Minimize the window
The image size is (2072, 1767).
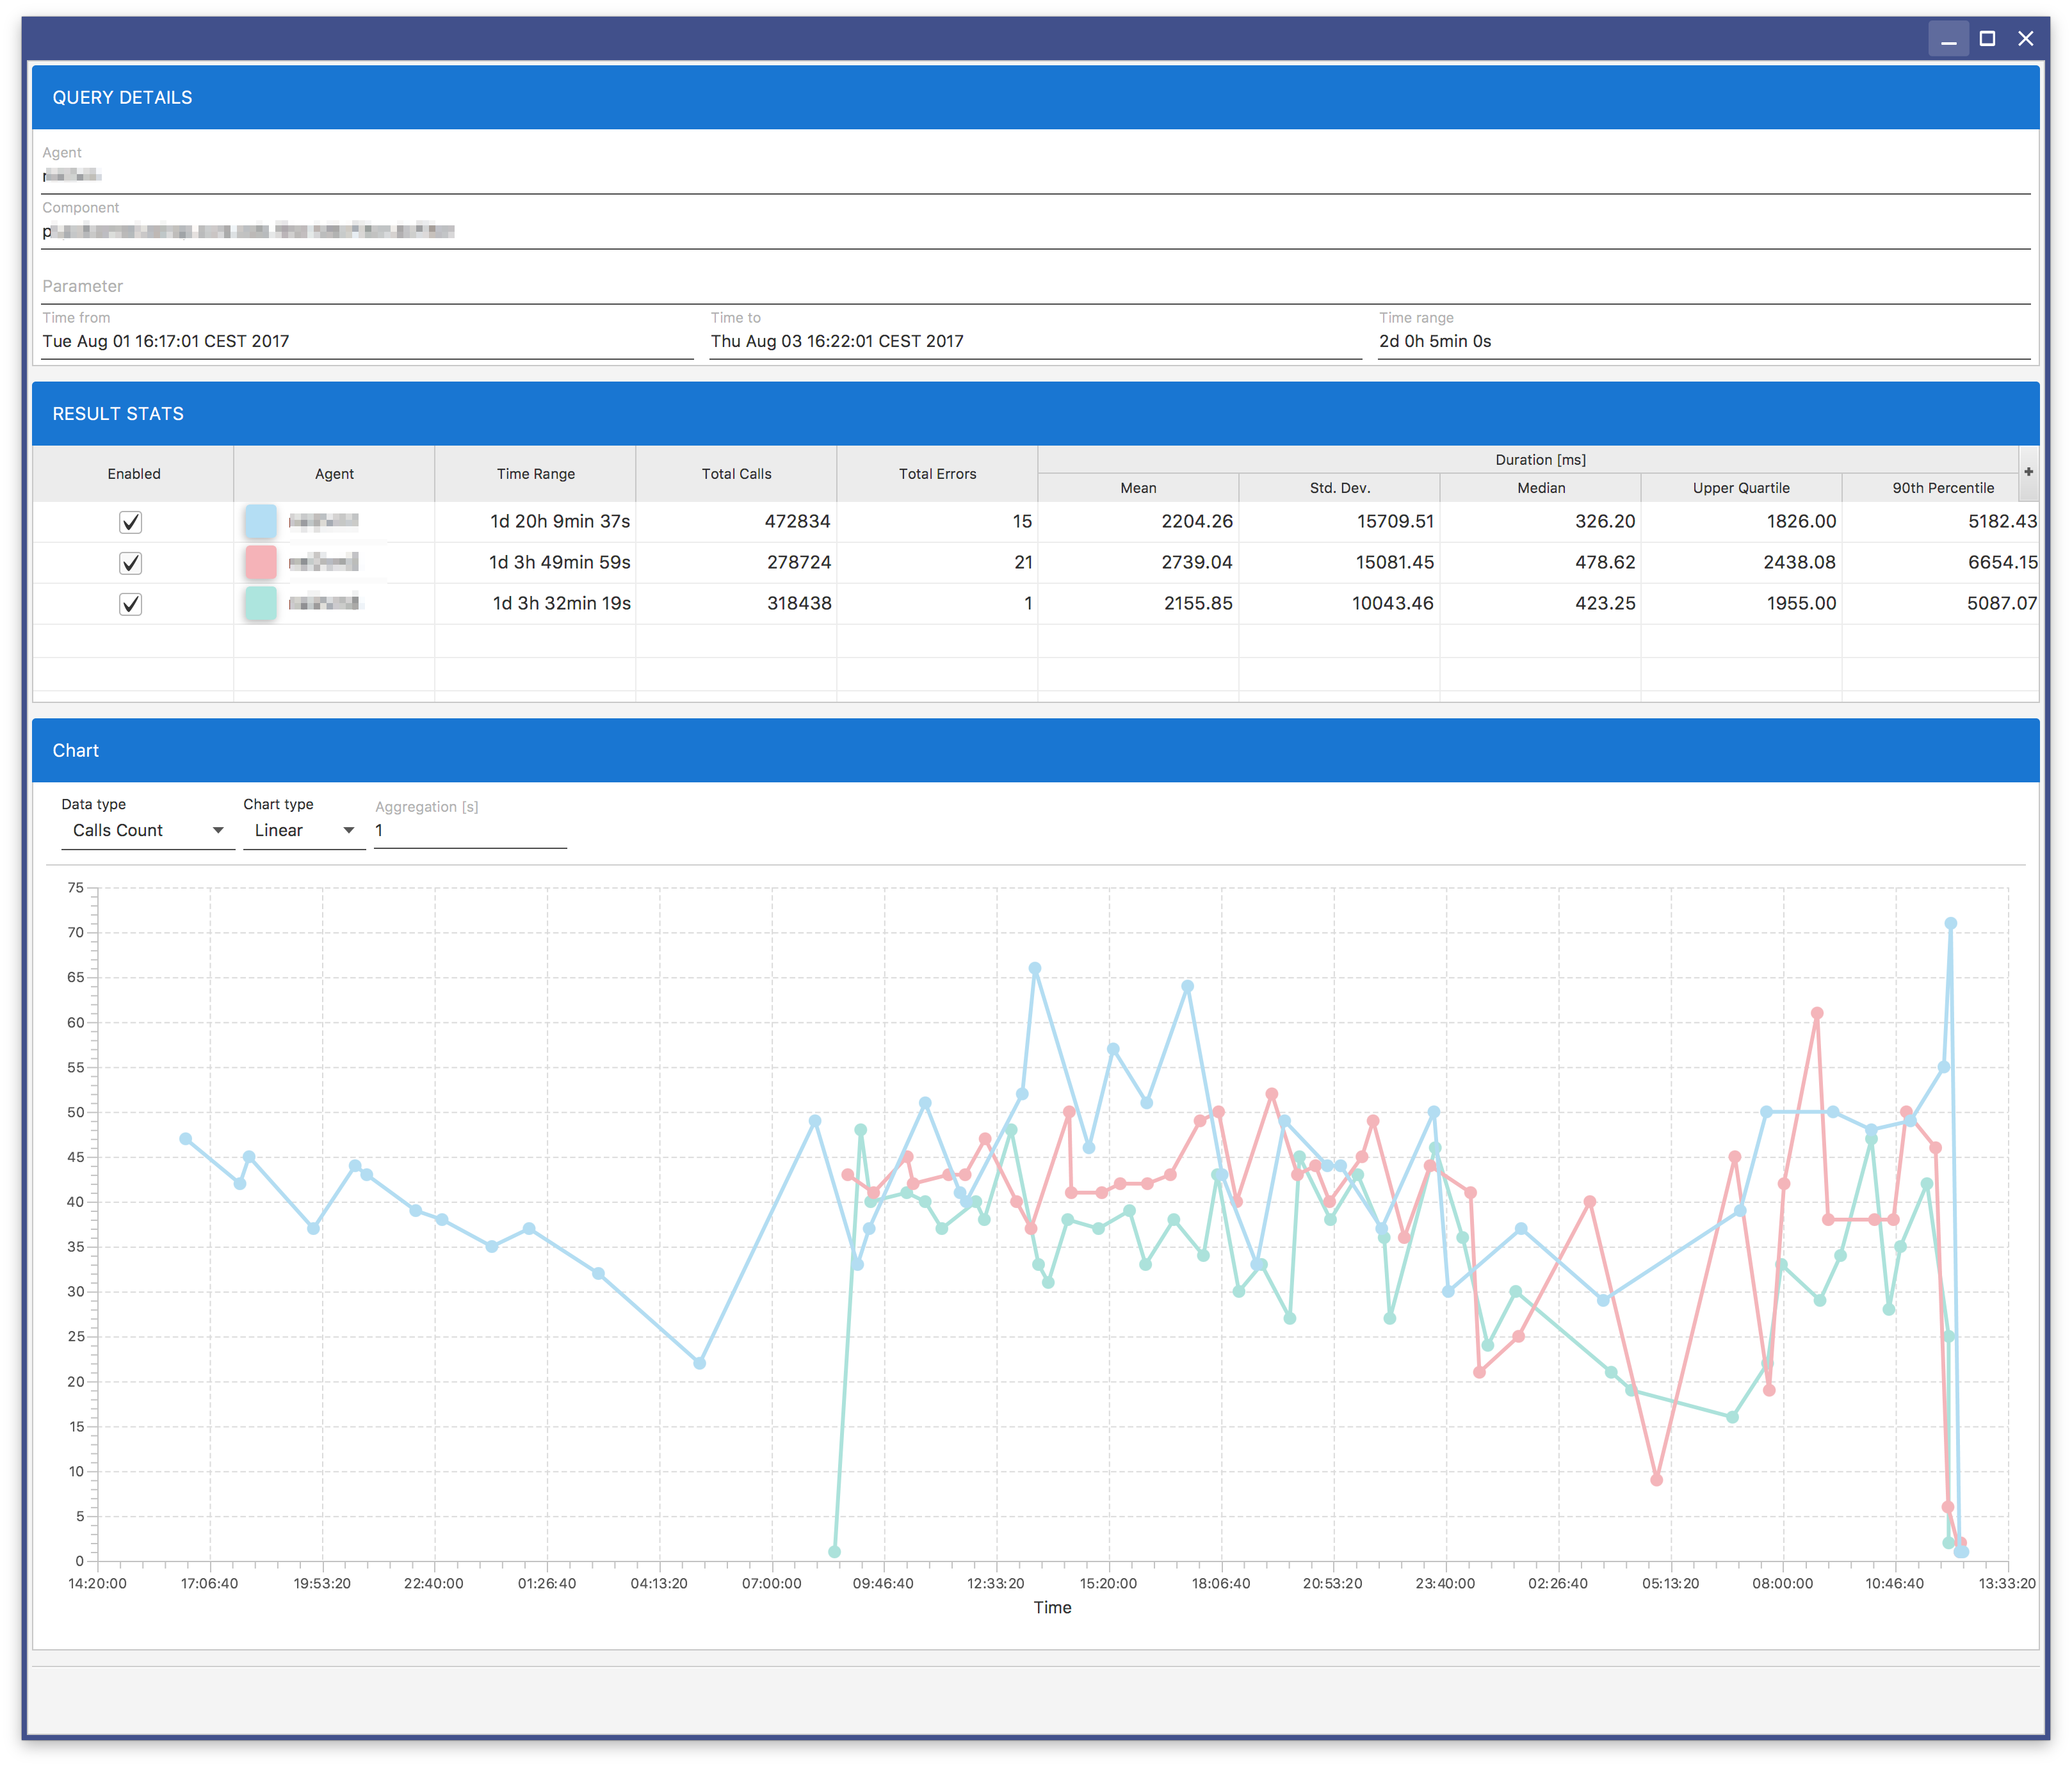point(1948,39)
